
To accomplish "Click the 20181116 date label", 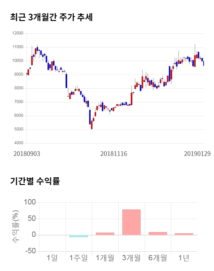I will pyautogui.click(x=114, y=154).
